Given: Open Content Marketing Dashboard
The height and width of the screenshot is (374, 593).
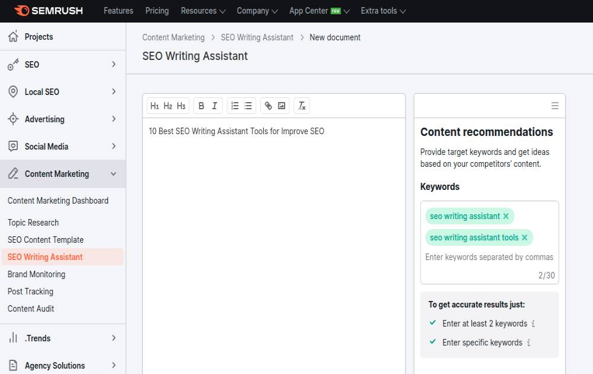Looking at the screenshot, I should pyautogui.click(x=58, y=201).
